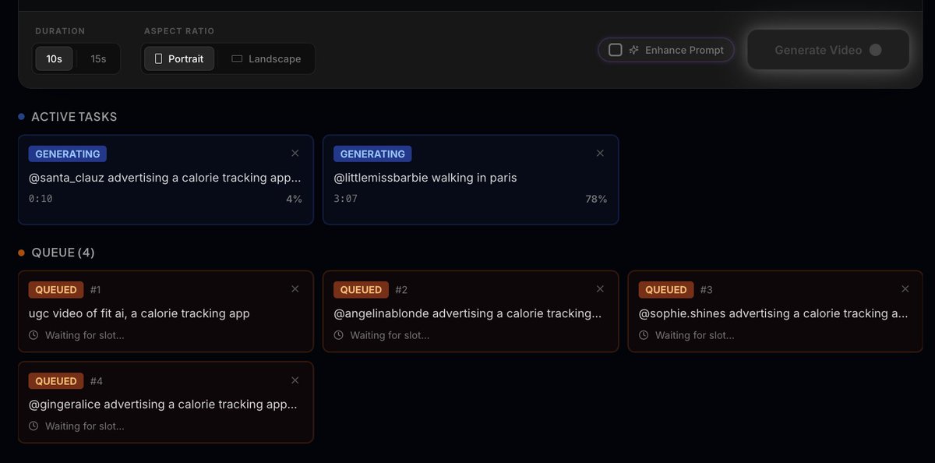Click 'Waiting for slot...' on item #1
Image resolution: width=935 pixels, height=463 pixels.
(x=84, y=335)
